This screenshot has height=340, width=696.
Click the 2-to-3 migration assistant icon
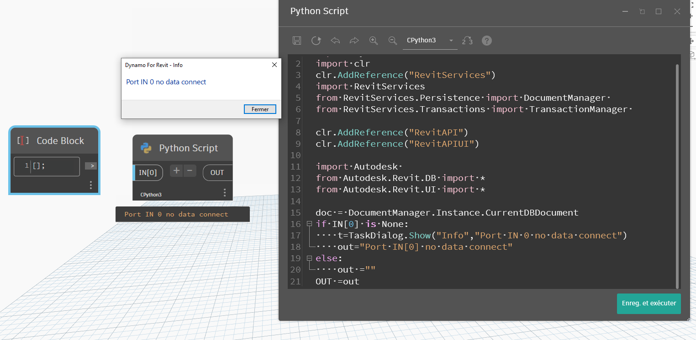coord(467,41)
